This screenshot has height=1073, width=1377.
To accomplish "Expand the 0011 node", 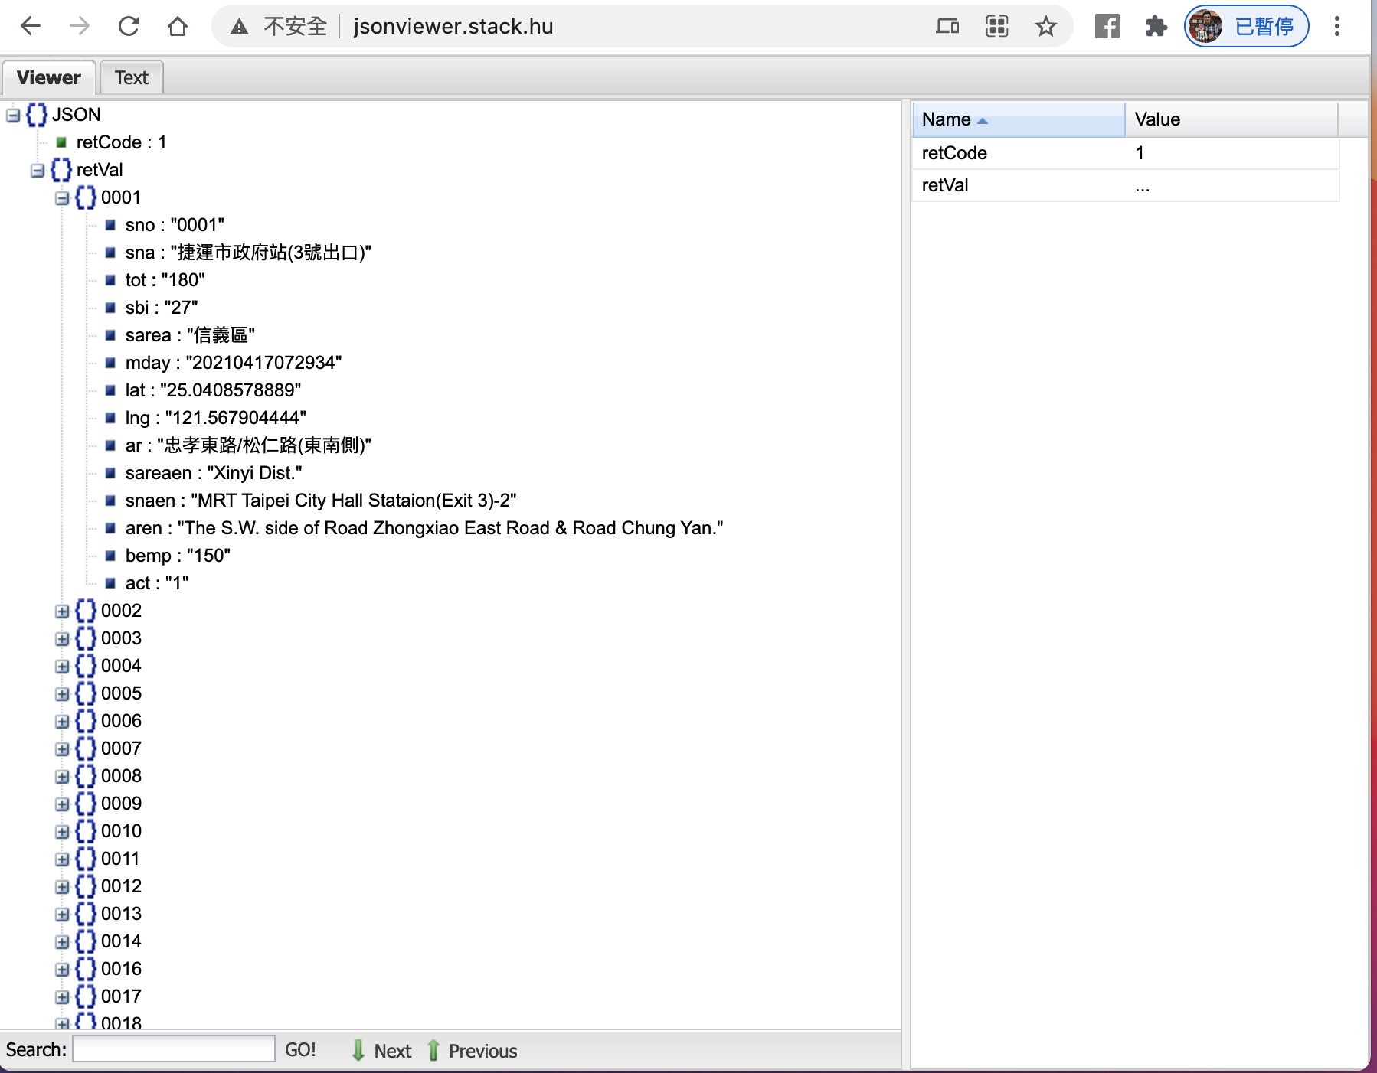I will [x=62, y=859].
